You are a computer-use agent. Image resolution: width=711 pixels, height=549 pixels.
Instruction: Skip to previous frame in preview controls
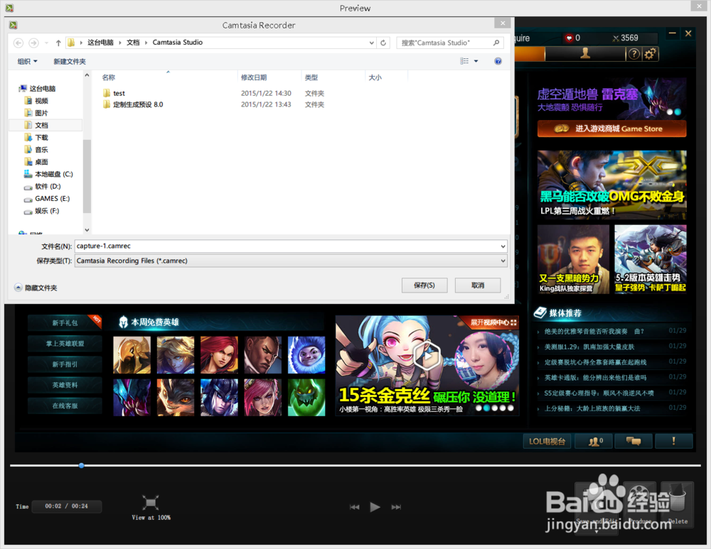point(354,507)
